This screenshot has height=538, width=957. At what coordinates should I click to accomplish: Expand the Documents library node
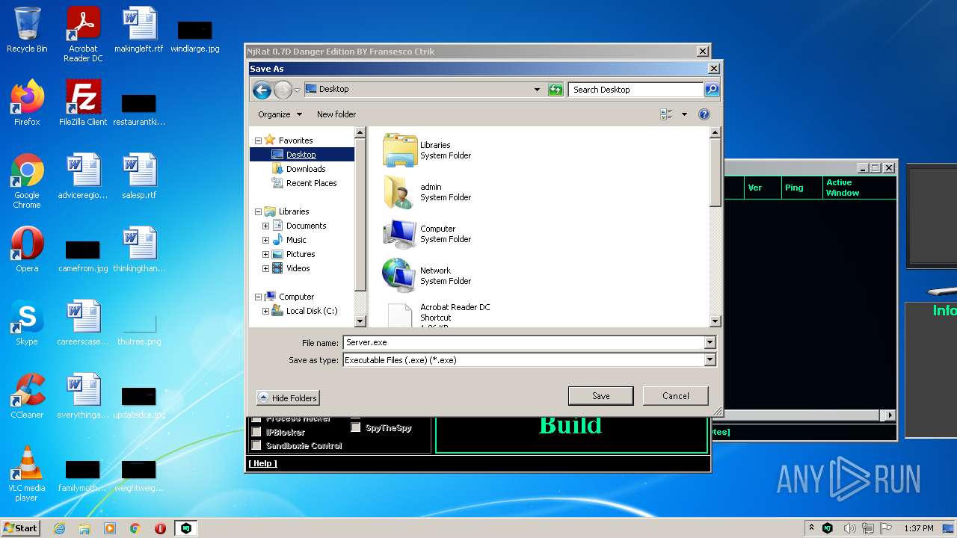point(265,226)
